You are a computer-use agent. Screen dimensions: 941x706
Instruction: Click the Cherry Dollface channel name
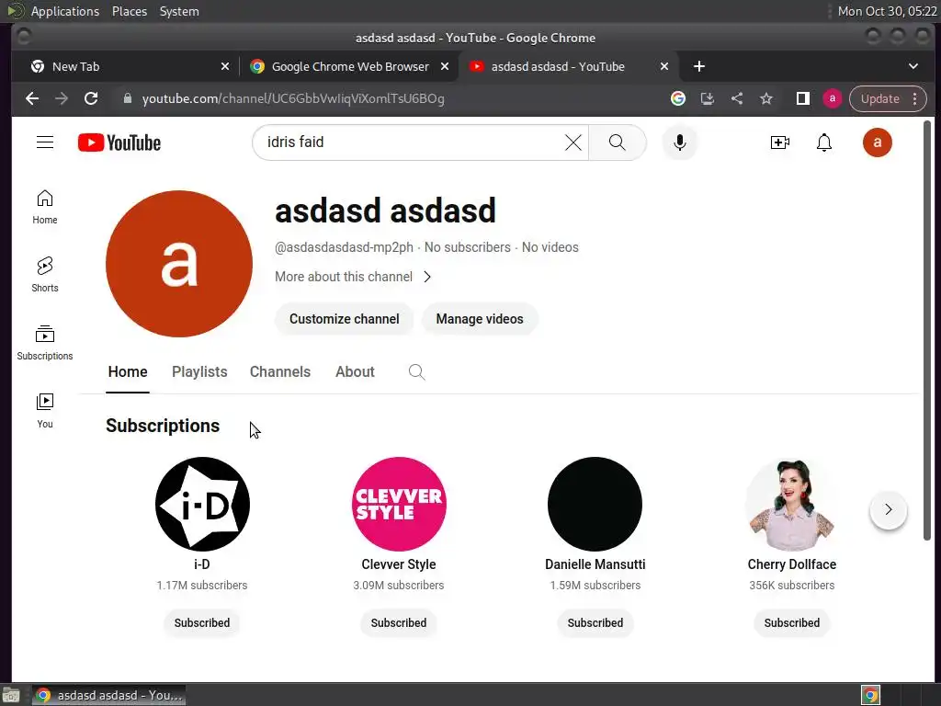792,565
